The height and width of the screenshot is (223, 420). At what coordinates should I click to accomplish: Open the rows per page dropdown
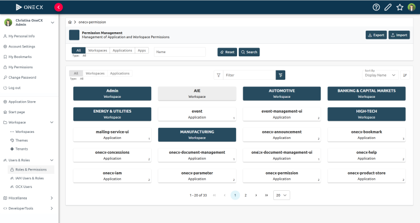click(x=281, y=195)
